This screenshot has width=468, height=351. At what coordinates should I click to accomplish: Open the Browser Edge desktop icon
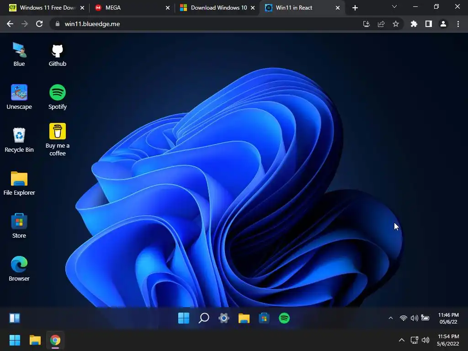(19, 269)
